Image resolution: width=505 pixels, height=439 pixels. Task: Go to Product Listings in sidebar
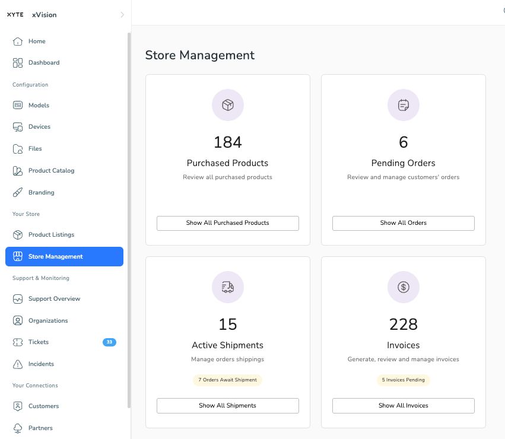coord(51,235)
